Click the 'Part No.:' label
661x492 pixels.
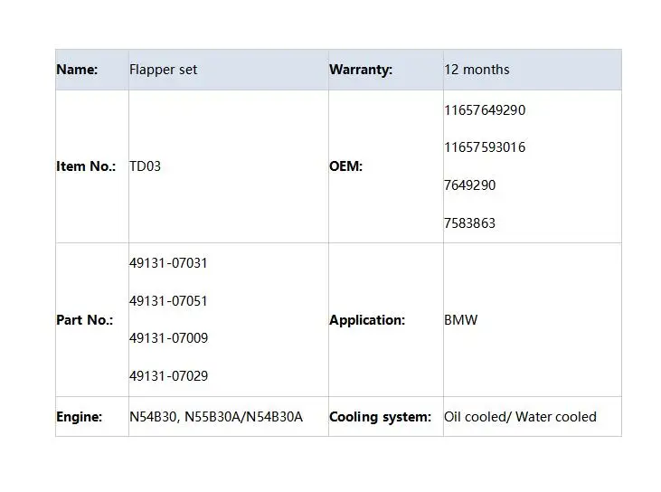85,320
